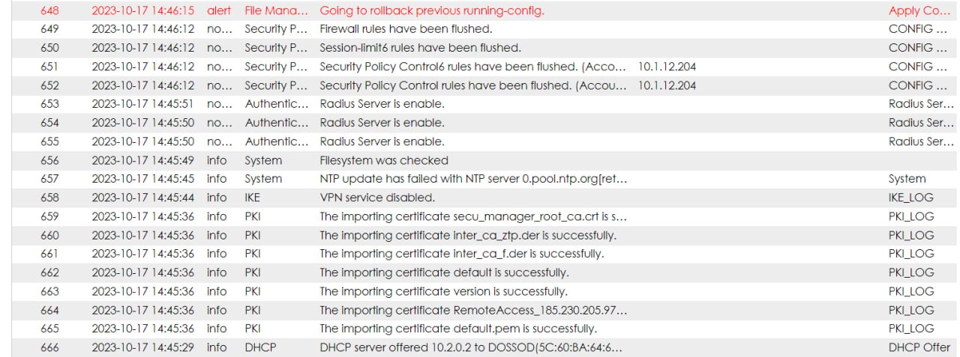960x357 pixels.
Task: Click the RemoteAccess certificate import entry
Action: [x=472, y=310]
